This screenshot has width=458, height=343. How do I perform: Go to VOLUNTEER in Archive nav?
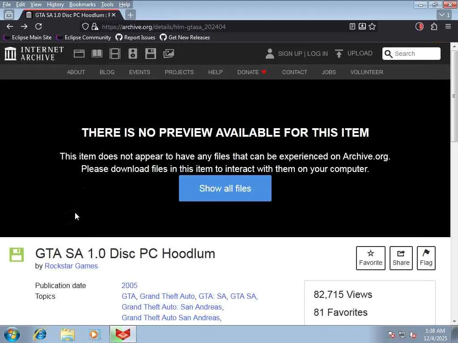coord(367,72)
